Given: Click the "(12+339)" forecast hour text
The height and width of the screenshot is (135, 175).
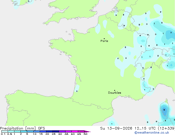Looking at the screenshot, I should point(166,128).
